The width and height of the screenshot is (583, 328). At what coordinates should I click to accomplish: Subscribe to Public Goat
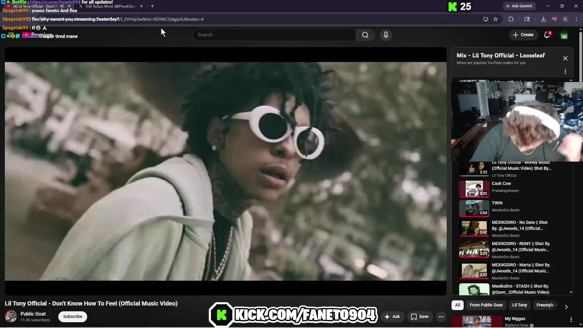click(72, 317)
